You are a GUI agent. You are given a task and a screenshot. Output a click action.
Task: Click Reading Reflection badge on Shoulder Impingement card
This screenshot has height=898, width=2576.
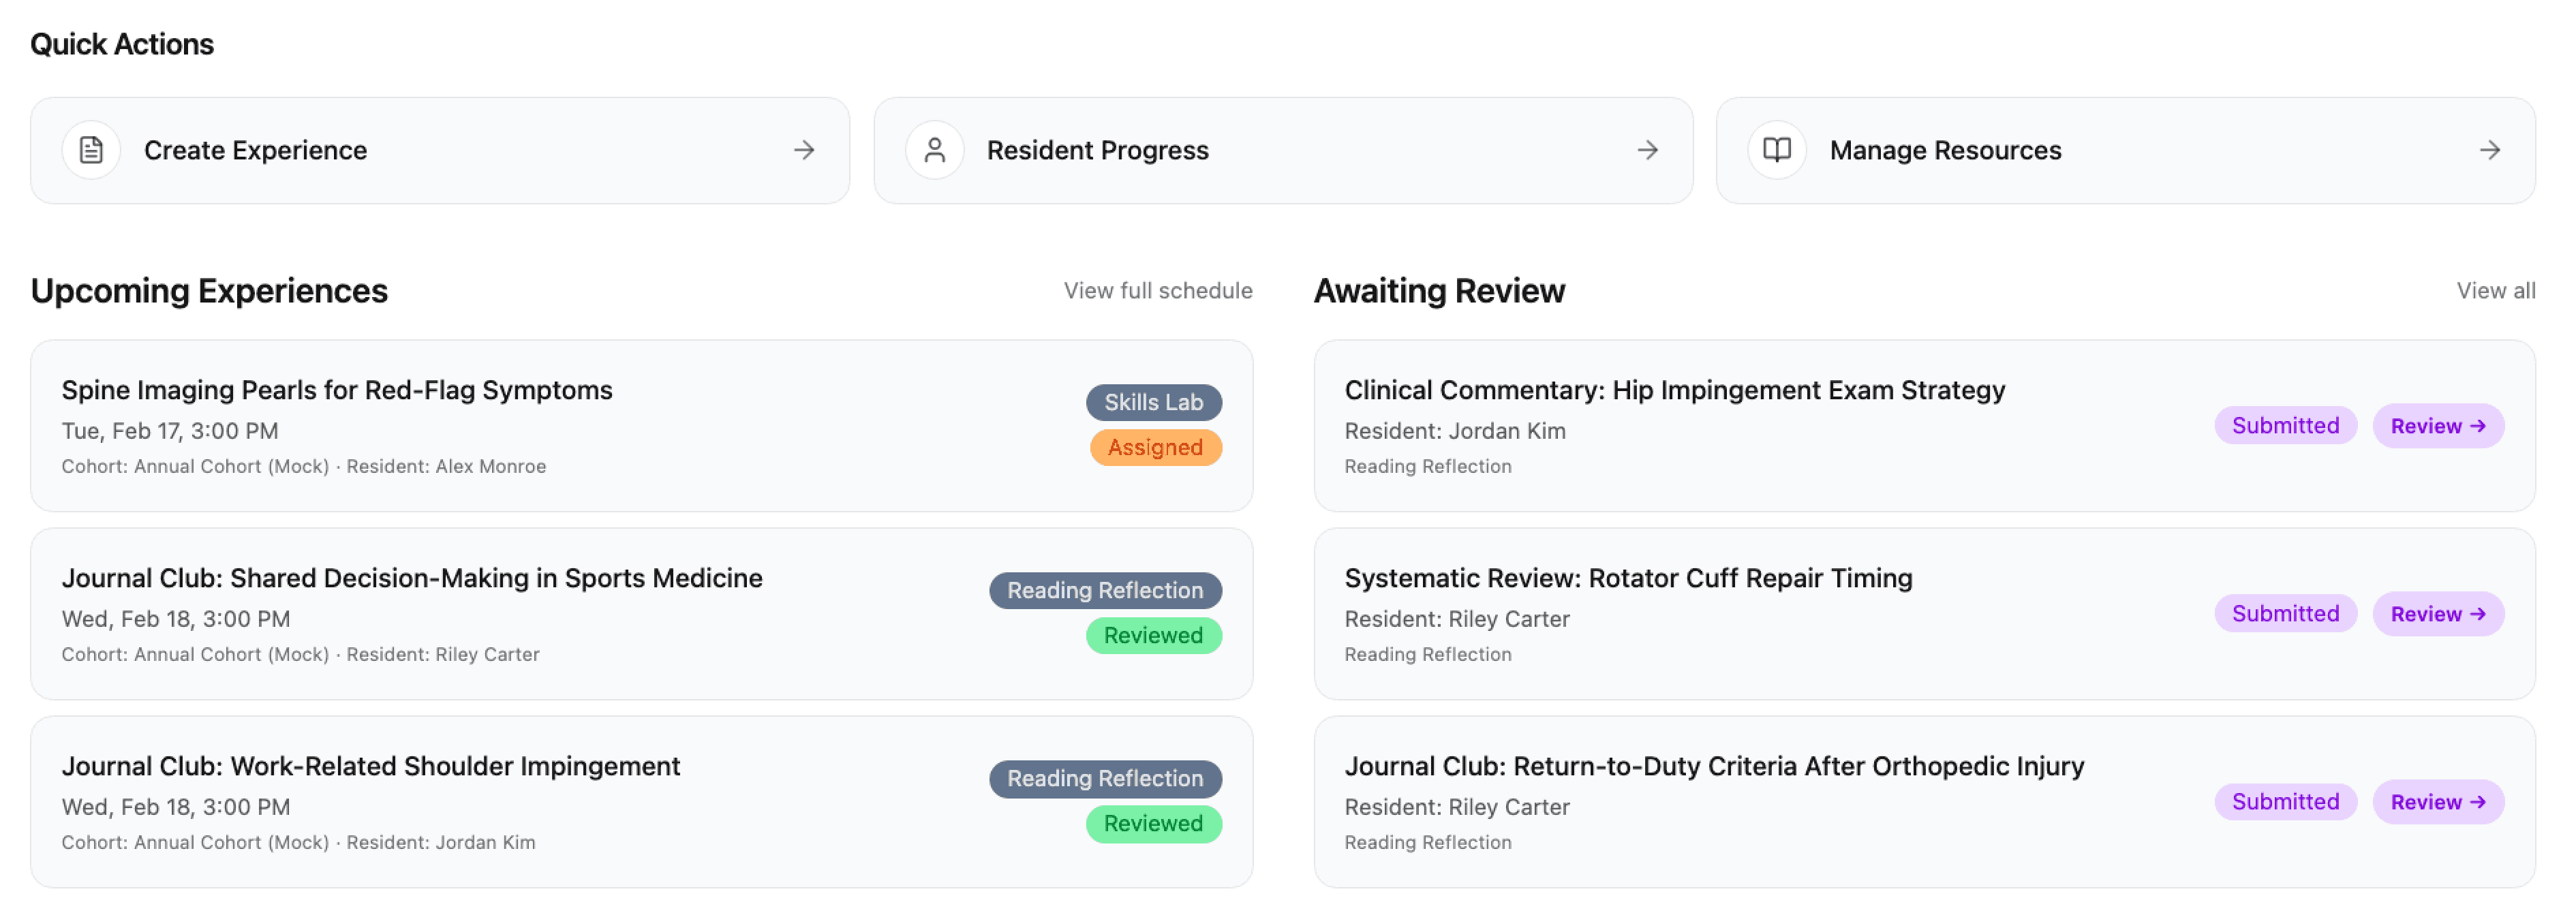click(x=1105, y=778)
